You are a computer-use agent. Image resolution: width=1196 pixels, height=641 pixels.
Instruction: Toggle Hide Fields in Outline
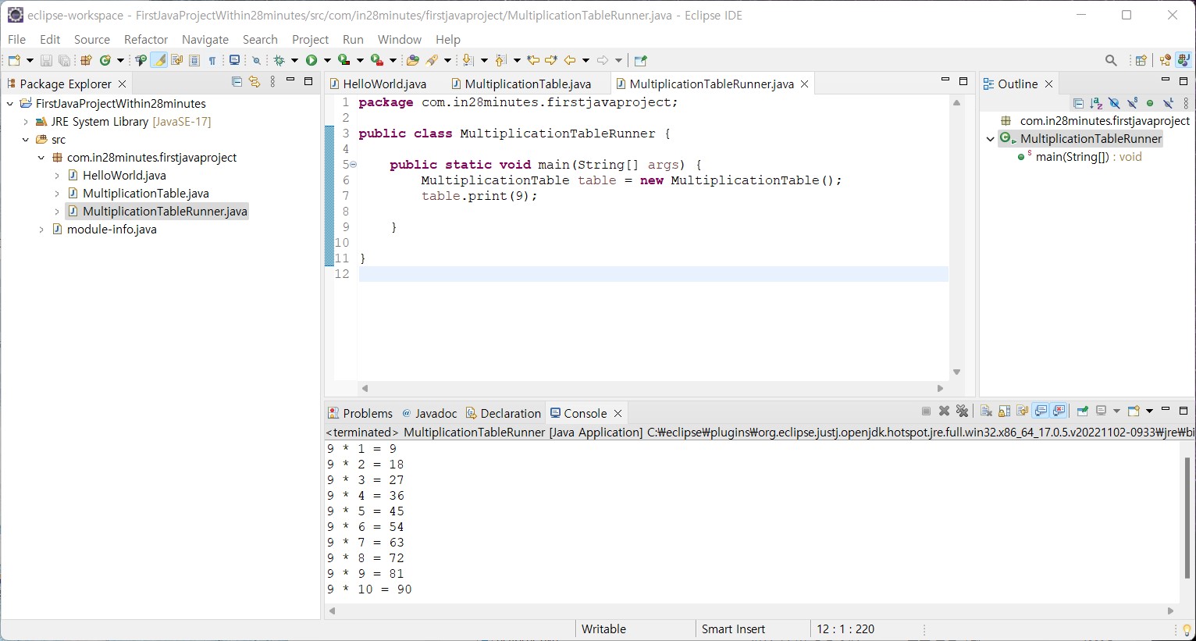tap(1114, 103)
